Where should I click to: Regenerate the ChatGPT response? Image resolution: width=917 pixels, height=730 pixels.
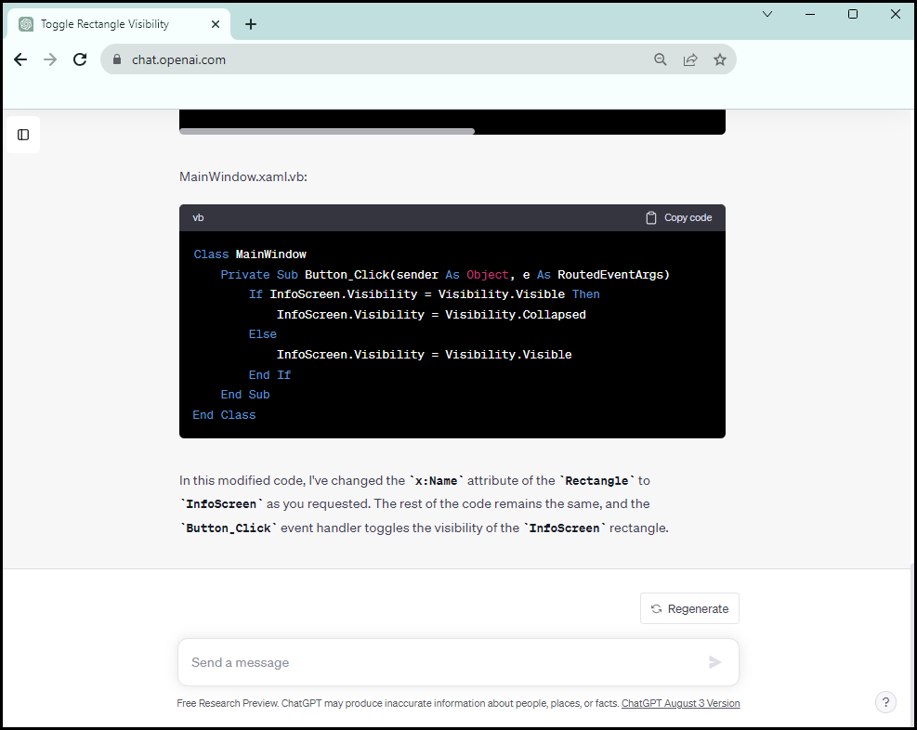(689, 608)
